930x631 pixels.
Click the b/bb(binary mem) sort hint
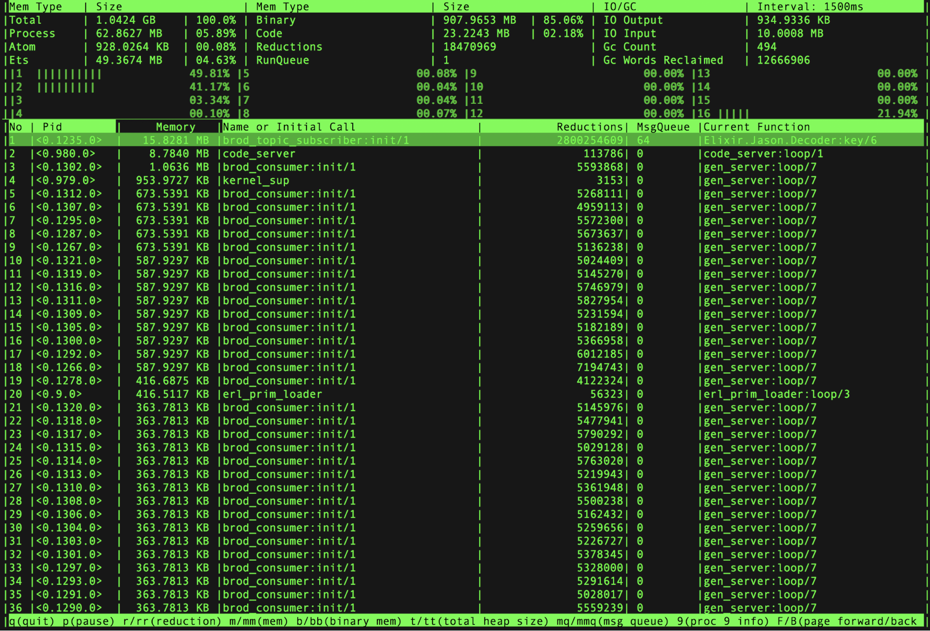coord(349,621)
